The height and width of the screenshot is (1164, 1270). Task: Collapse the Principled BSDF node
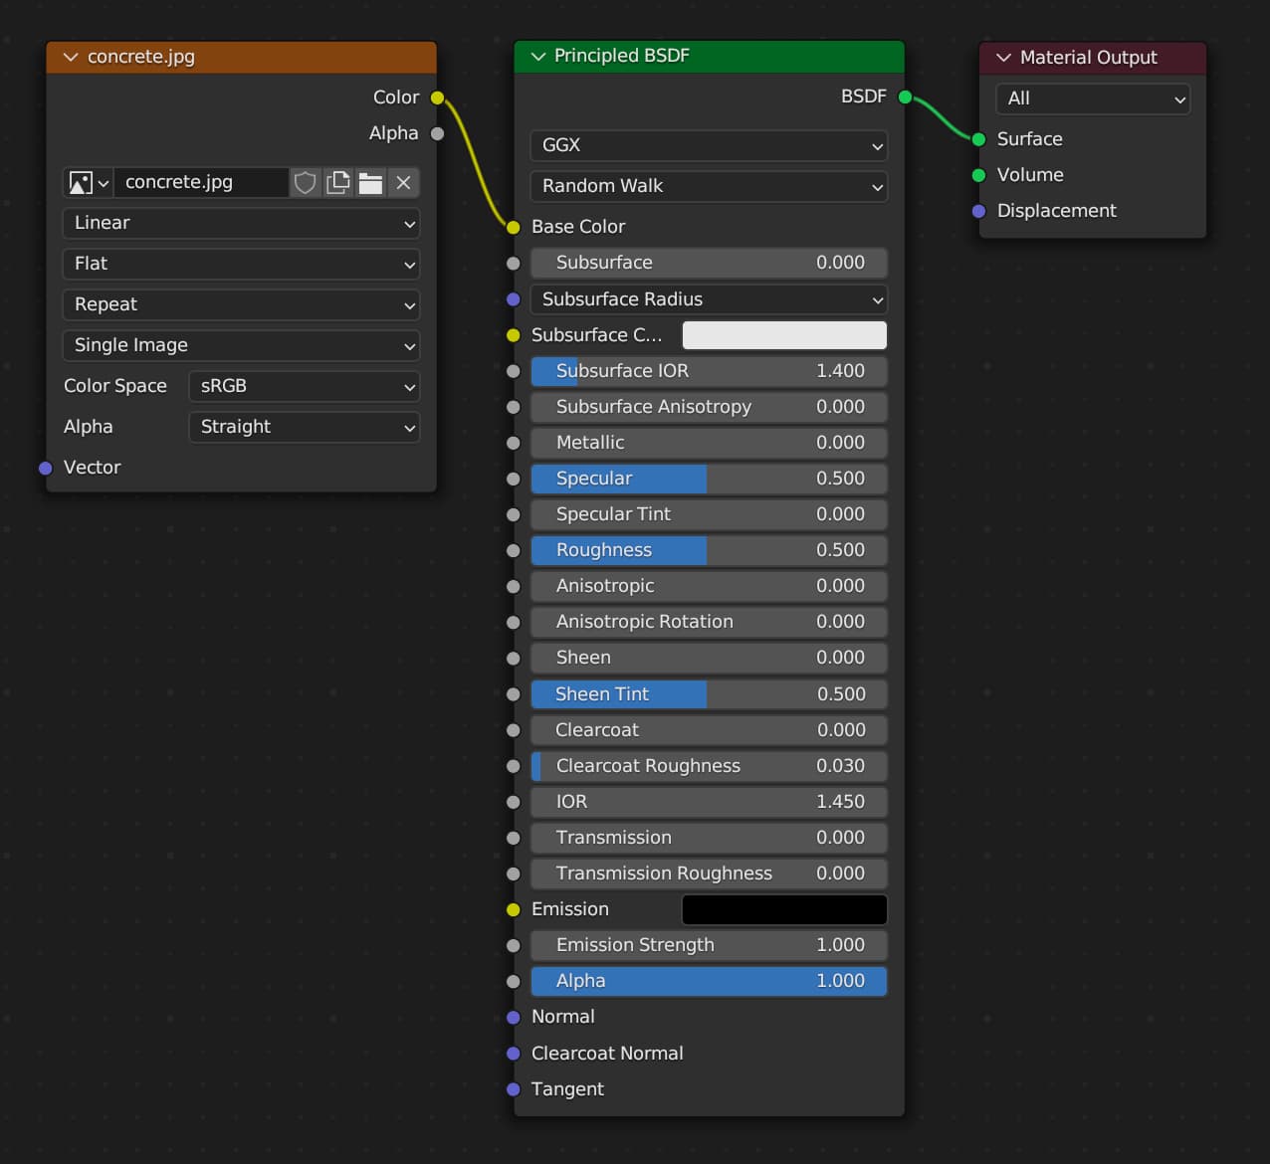click(538, 57)
